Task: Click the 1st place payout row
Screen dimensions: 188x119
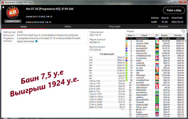Action: click(107, 57)
